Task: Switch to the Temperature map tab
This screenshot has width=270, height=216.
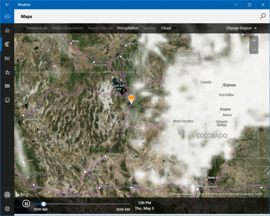Action: coord(36,28)
